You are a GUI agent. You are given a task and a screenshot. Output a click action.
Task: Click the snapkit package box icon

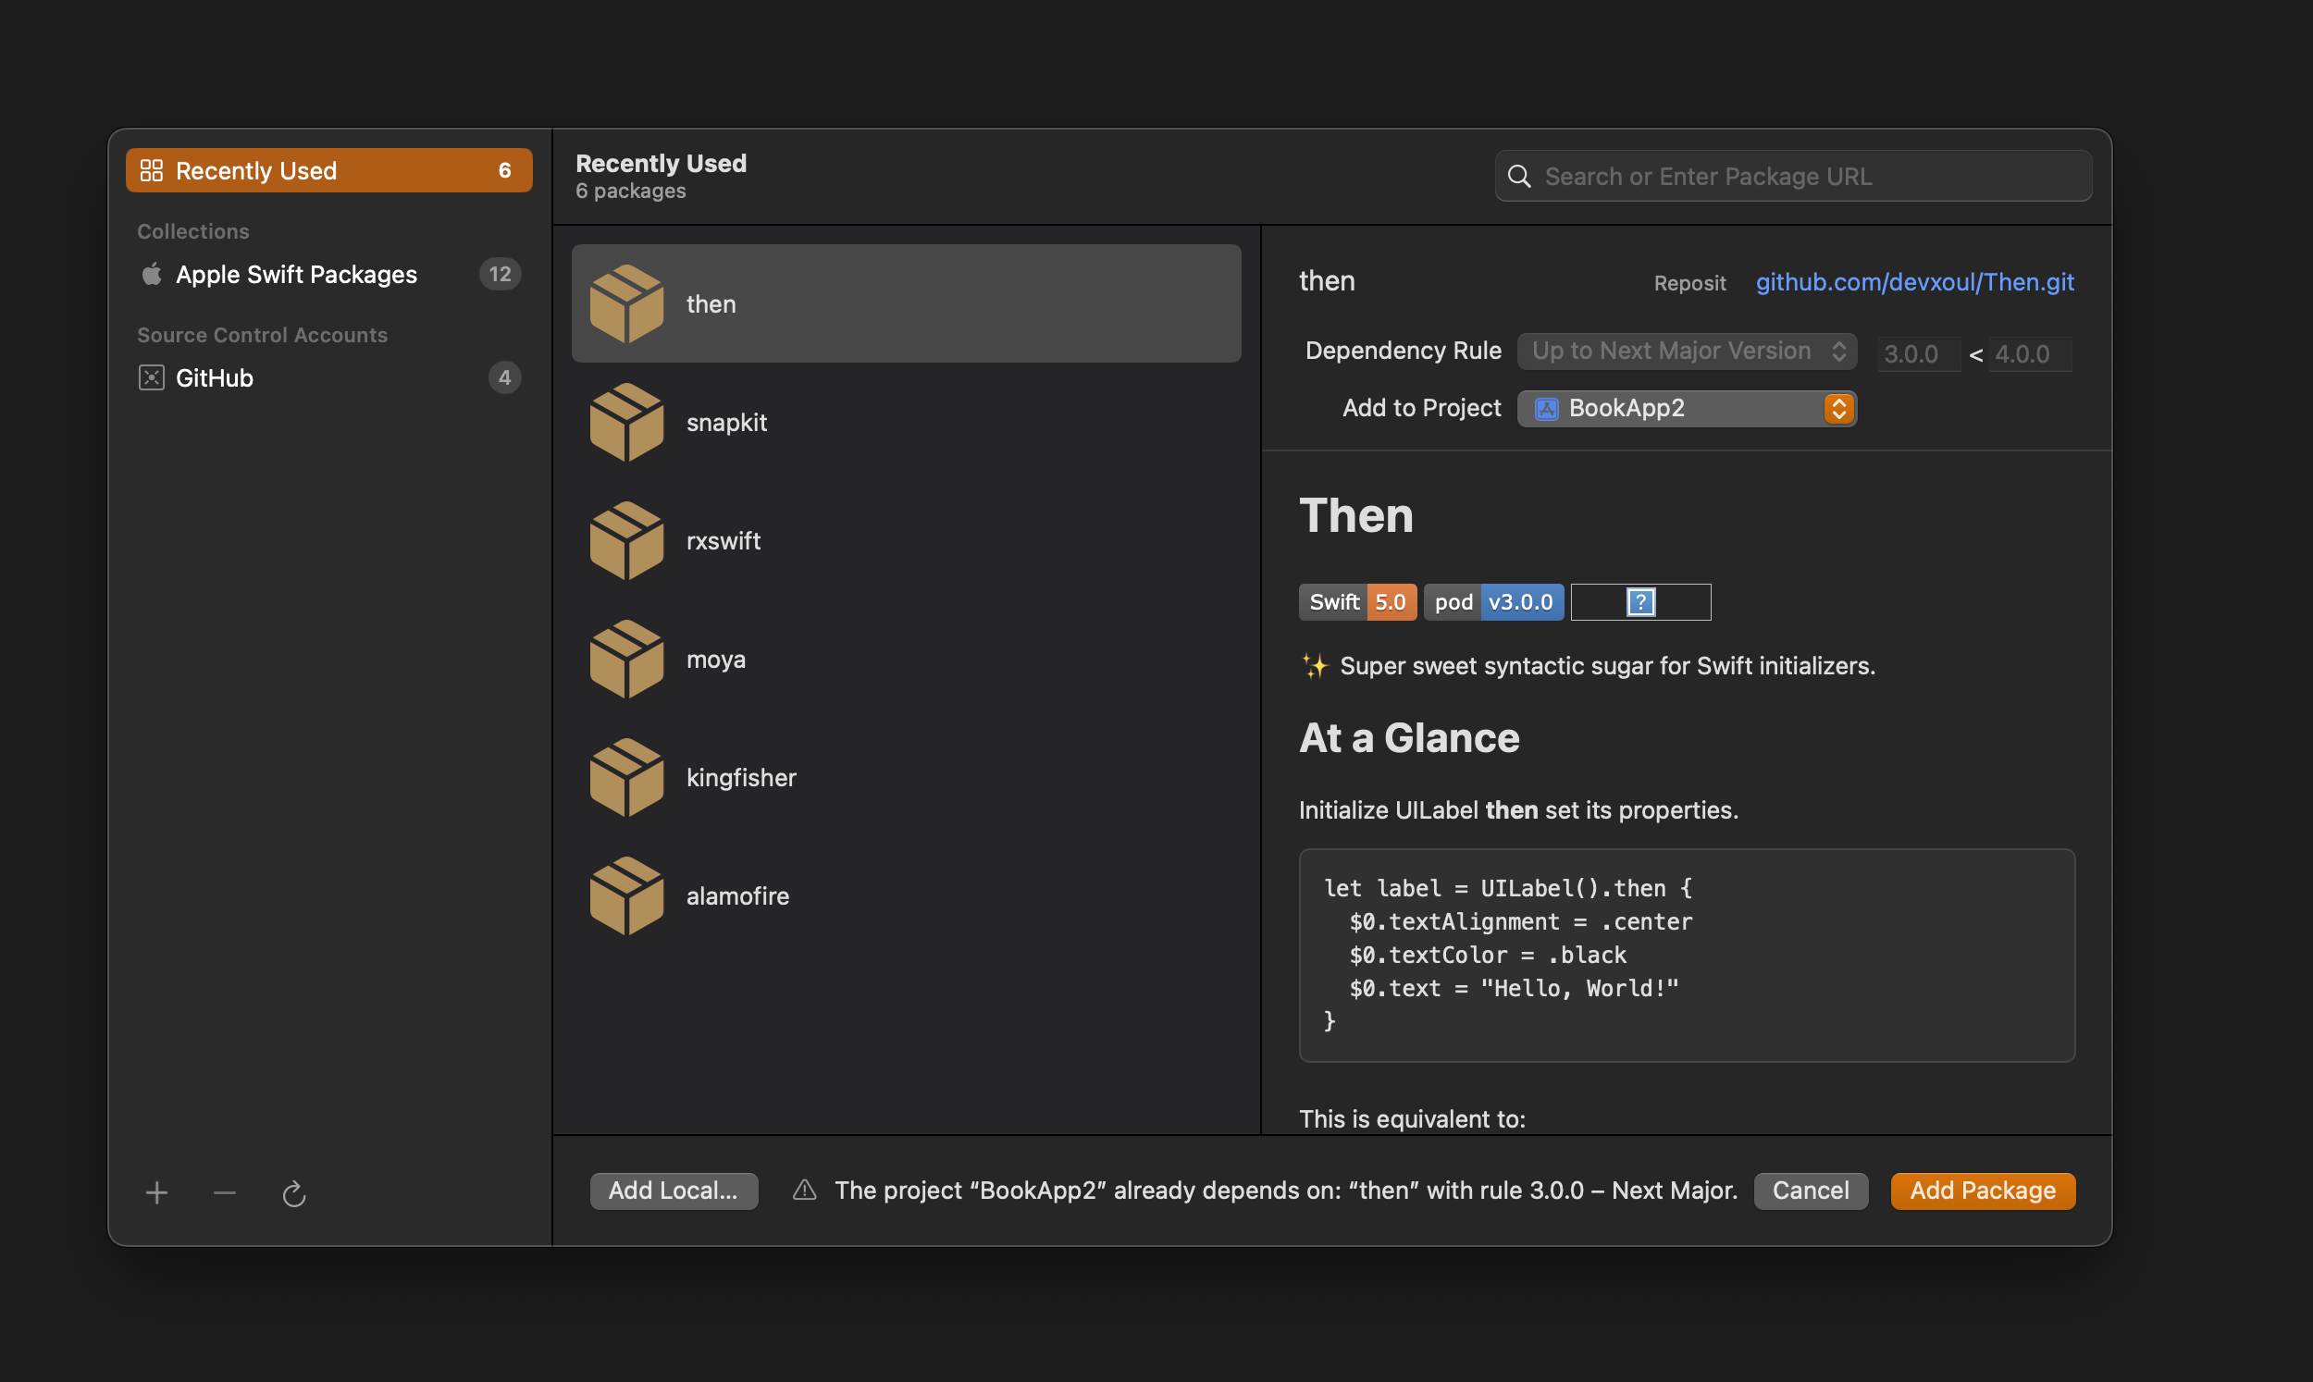coord(626,422)
